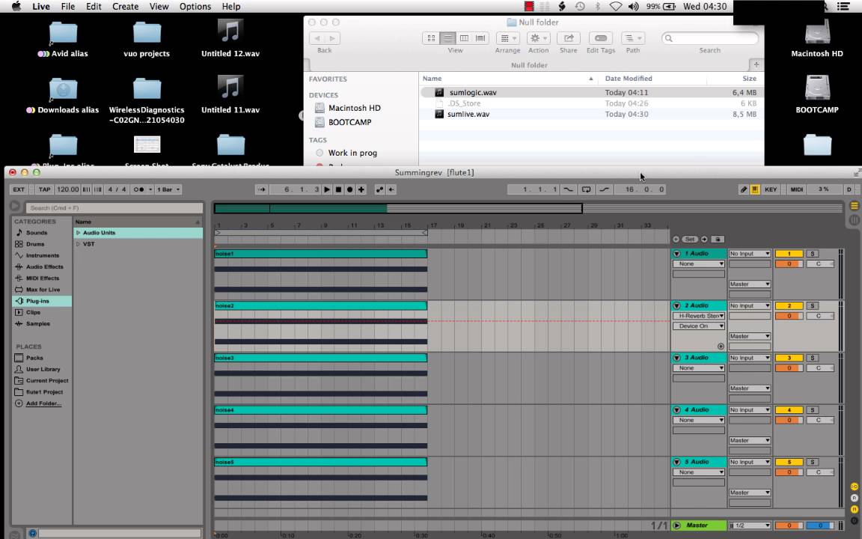Click the MIDI Arrangement Overdub plus button
Viewport: 862px width, 539px height.
(361, 189)
